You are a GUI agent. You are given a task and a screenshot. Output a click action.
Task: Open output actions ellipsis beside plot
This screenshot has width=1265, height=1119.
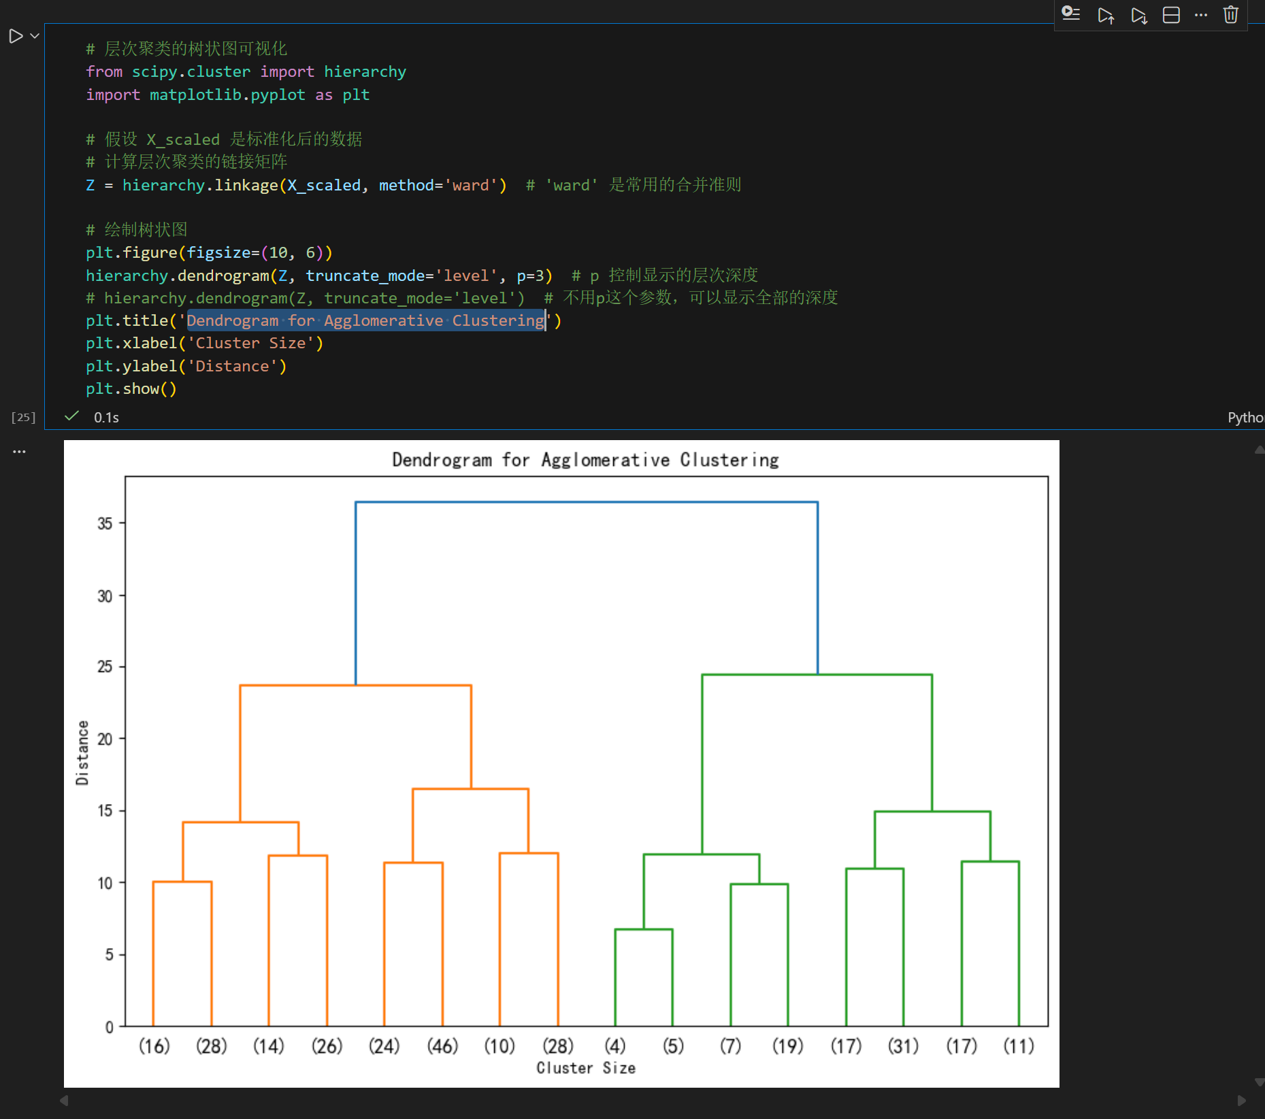pos(19,451)
